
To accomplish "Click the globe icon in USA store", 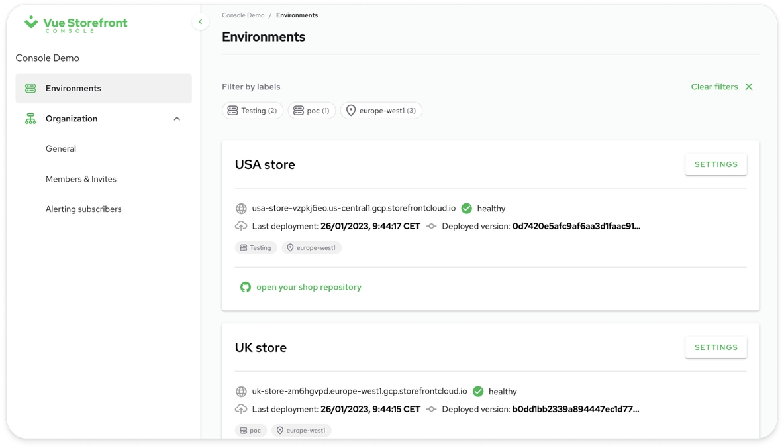I will [241, 209].
